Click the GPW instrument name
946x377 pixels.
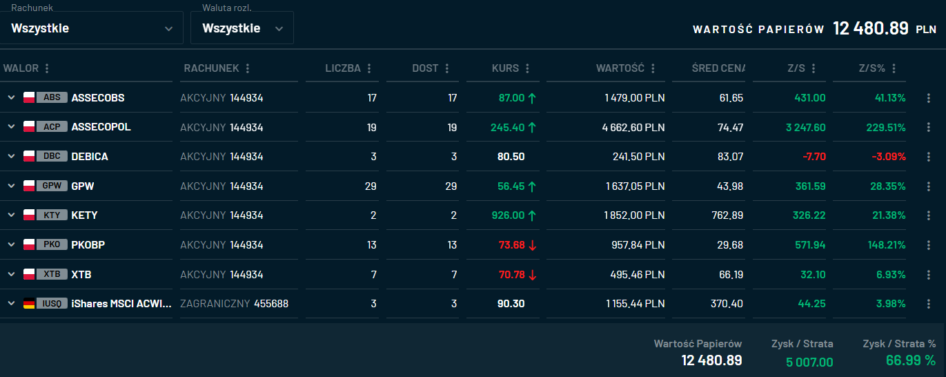[x=83, y=186]
